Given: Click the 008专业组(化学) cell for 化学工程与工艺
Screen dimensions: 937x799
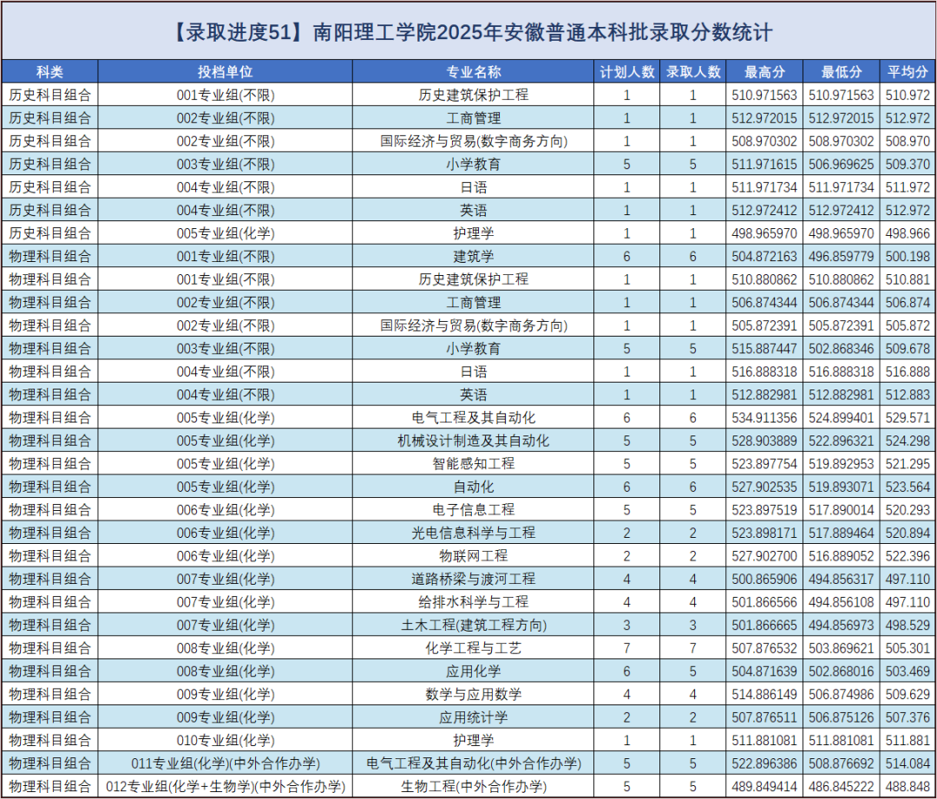Looking at the screenshot, I should click(226, 648).
